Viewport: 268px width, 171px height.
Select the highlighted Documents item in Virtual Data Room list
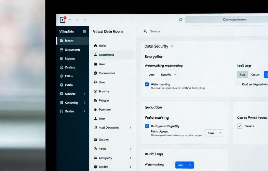coord(106,55)
